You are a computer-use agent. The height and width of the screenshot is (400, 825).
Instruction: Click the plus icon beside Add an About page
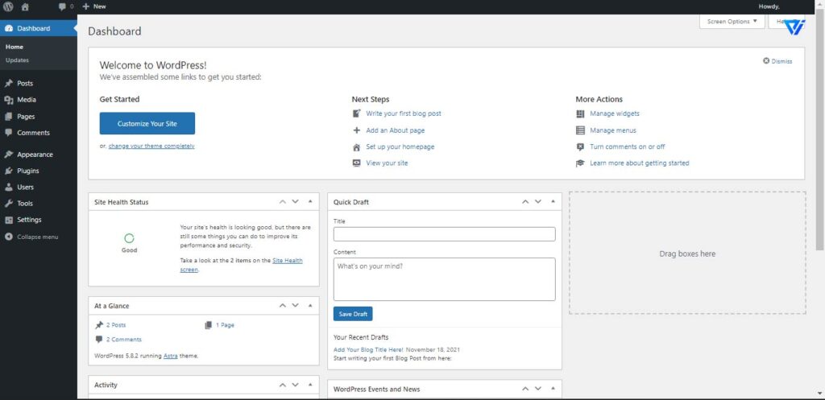coord(357,130)
